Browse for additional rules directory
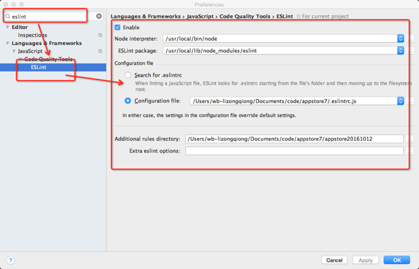This screenshot has width=419, height=269. (410, 139)
